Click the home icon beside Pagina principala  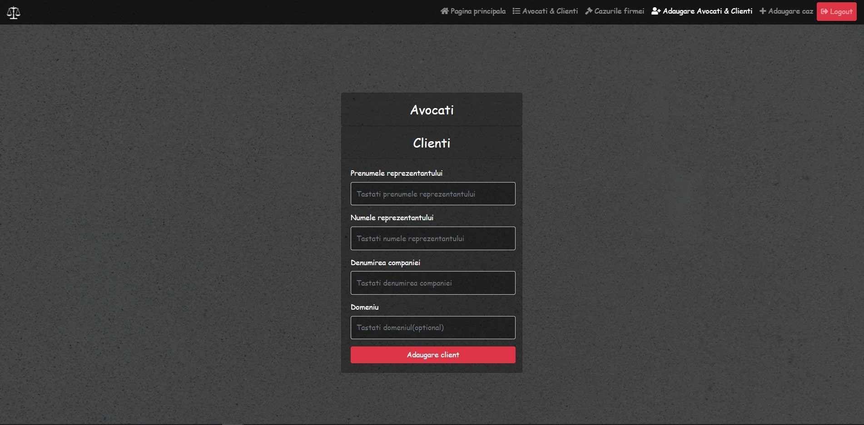[444, 11]
